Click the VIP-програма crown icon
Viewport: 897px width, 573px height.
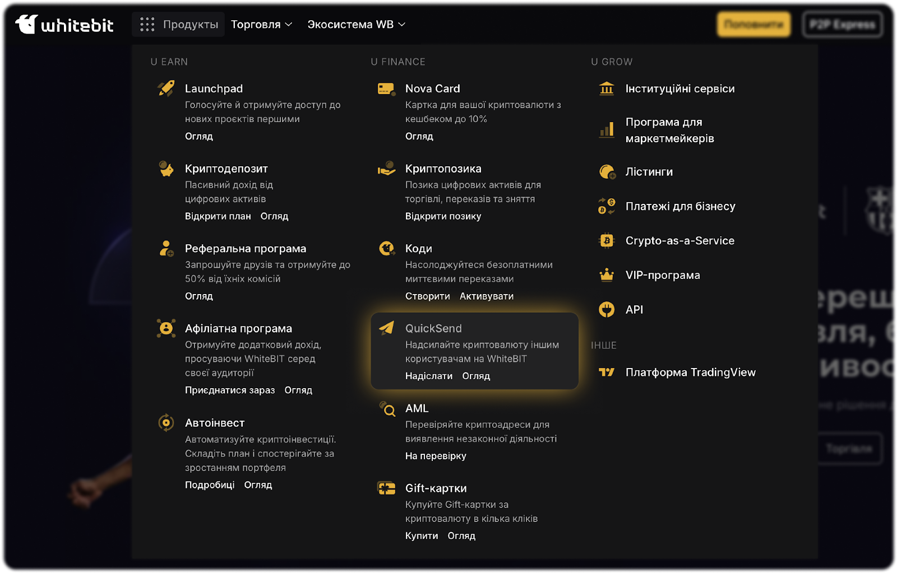point(607,275)
